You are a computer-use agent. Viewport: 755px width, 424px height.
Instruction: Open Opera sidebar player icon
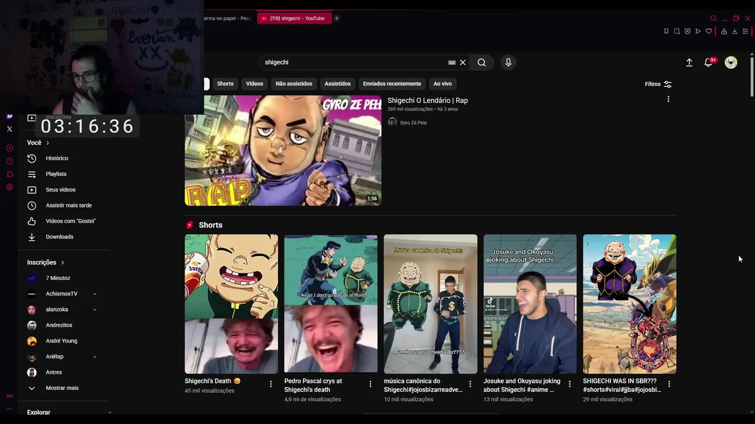(9, 148)
